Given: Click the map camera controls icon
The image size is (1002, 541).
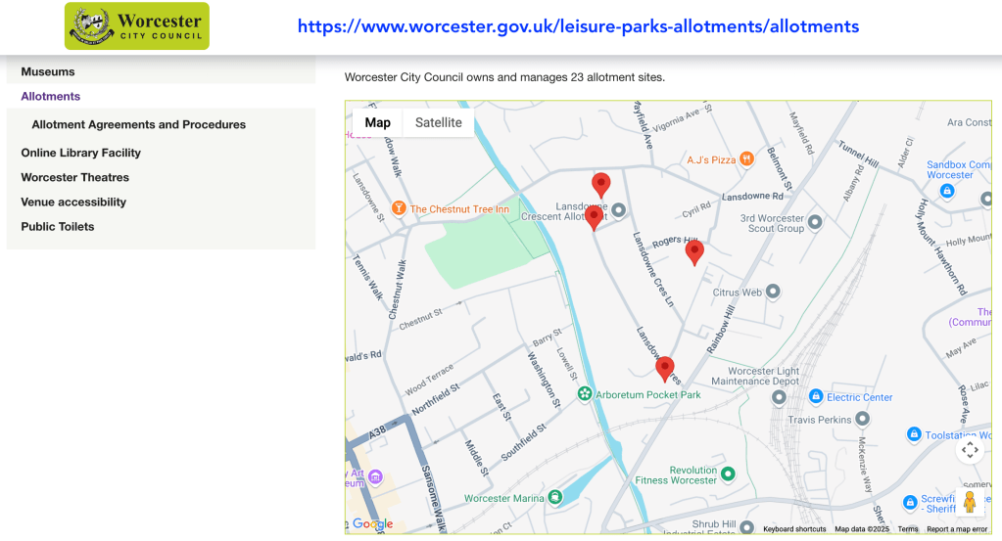Looking at the screenshot, I should (x=969, y=450).
